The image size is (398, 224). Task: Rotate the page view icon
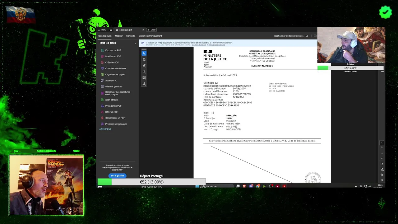point(382,164)
